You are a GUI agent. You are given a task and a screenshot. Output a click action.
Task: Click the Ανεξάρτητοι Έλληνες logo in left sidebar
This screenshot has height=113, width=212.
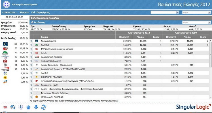[x=5, y=57]
